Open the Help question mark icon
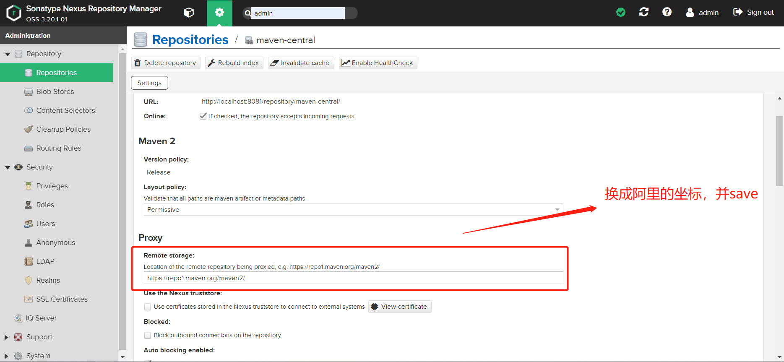This screenshot has width=784, height=362. [667, 13]
